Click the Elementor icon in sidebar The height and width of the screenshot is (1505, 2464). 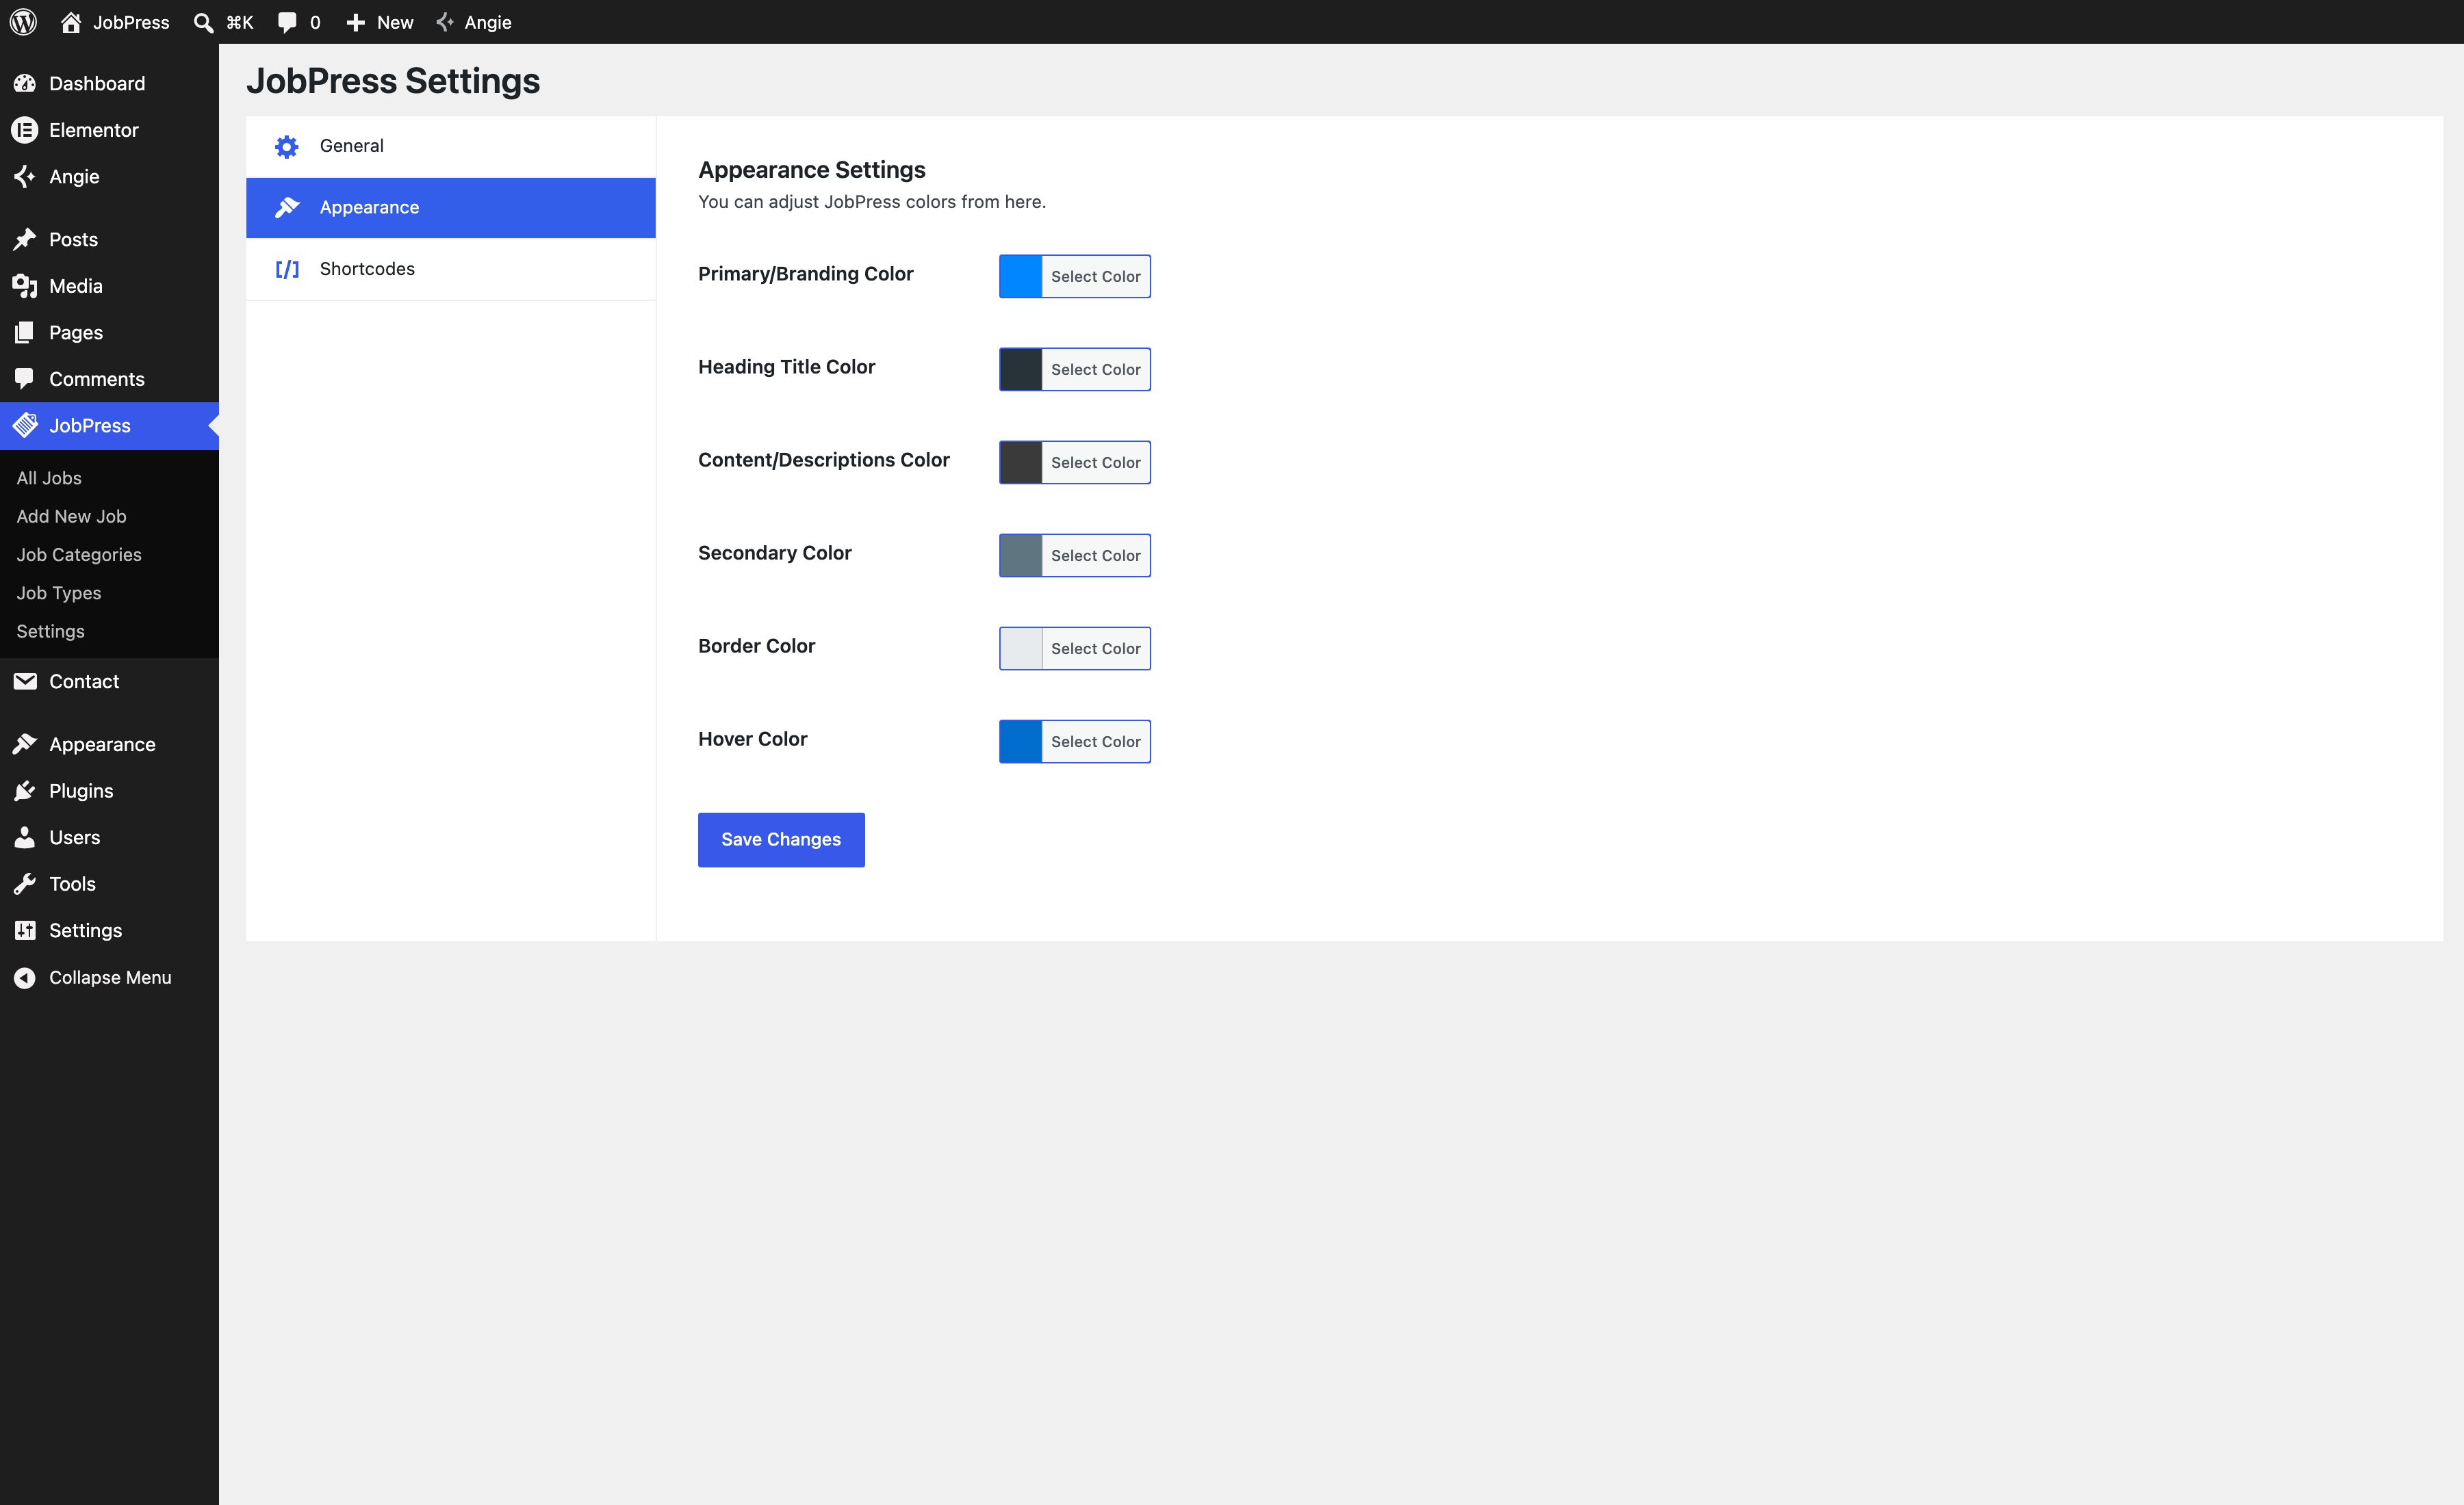click(25, 130)
